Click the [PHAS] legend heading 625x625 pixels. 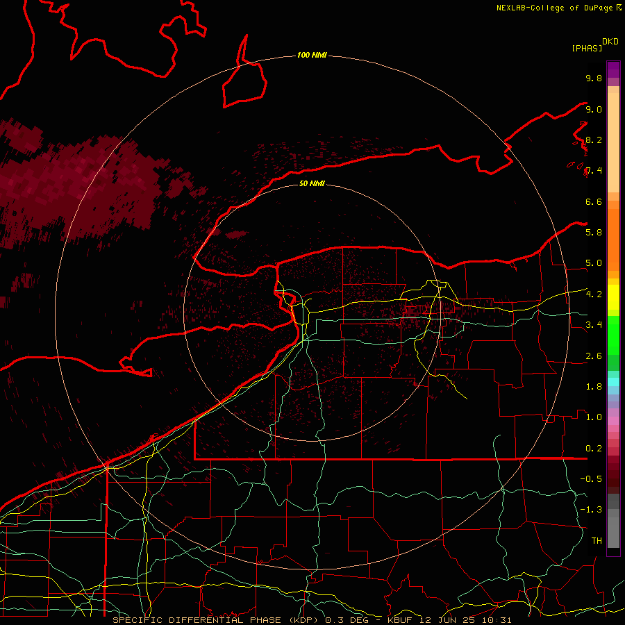click(587, 48)
